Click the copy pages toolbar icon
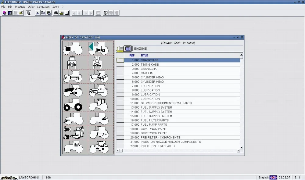Screen dimensions: 305x180 point(43,13)
